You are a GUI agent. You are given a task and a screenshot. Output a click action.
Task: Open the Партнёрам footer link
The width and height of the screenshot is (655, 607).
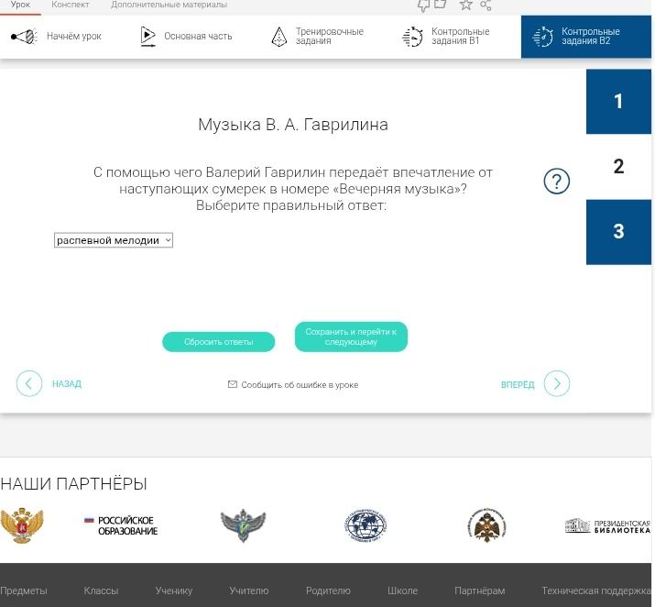[x=479, y=590]
